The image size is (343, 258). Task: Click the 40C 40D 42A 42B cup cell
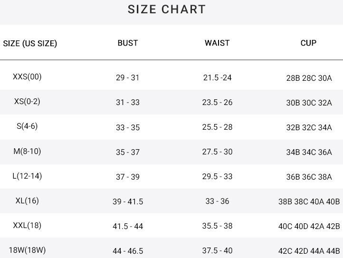tap(309, 226)
